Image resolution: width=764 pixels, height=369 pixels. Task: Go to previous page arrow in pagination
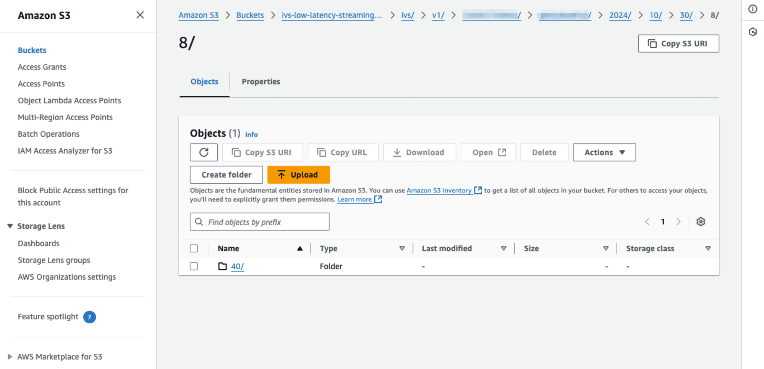coord(647,222)
